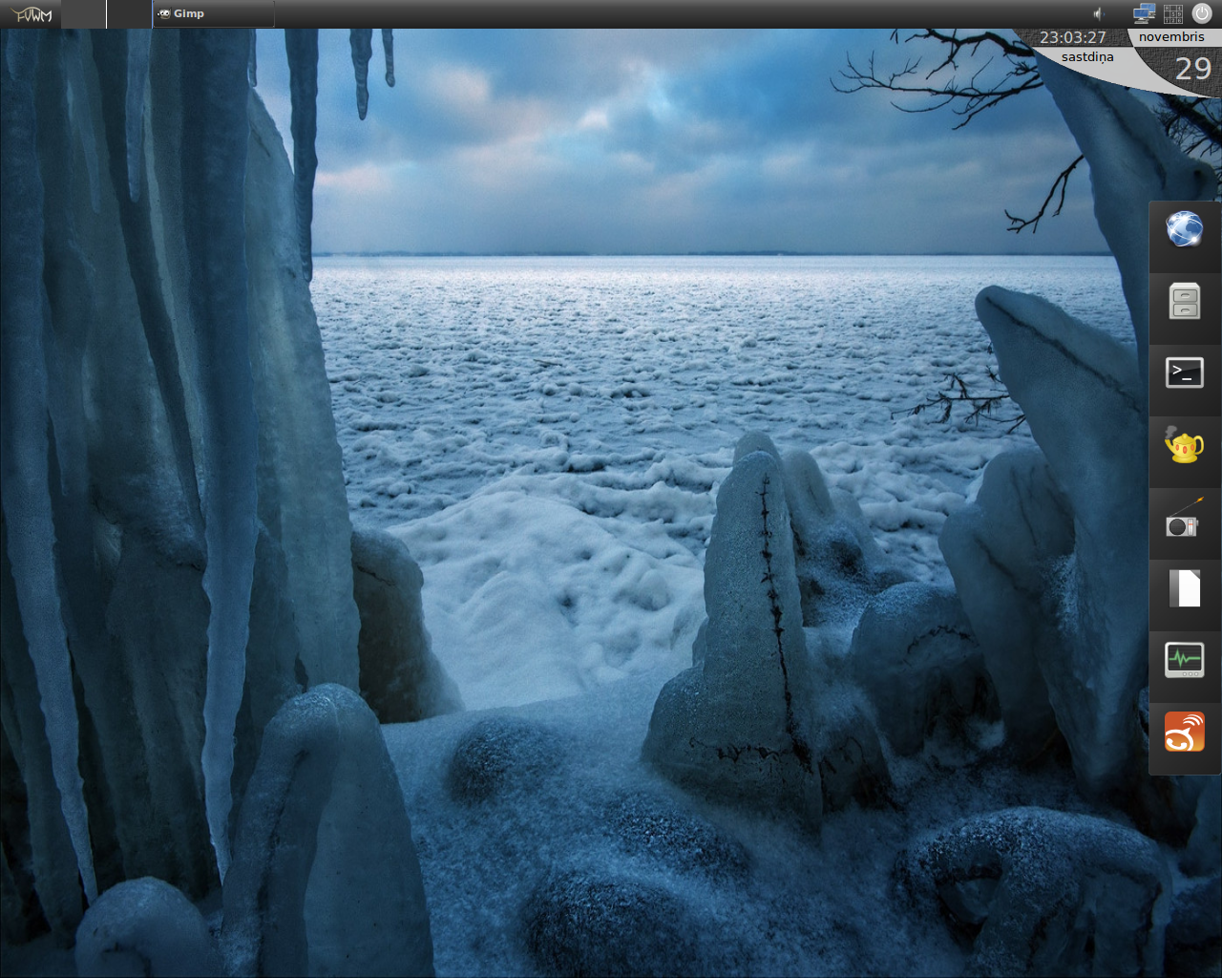Launch the orange RSS feed reader

[1185, 732]
